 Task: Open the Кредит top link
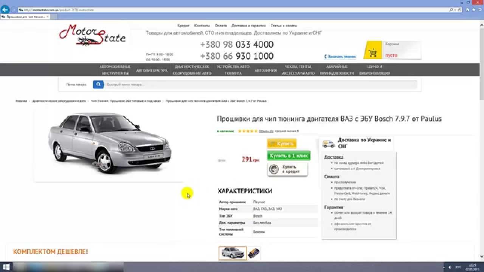pyautogui.click(x=183, y=26)
